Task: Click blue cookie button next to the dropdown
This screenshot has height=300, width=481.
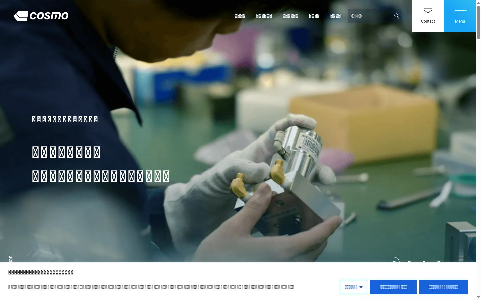Action: click(393, 287)
